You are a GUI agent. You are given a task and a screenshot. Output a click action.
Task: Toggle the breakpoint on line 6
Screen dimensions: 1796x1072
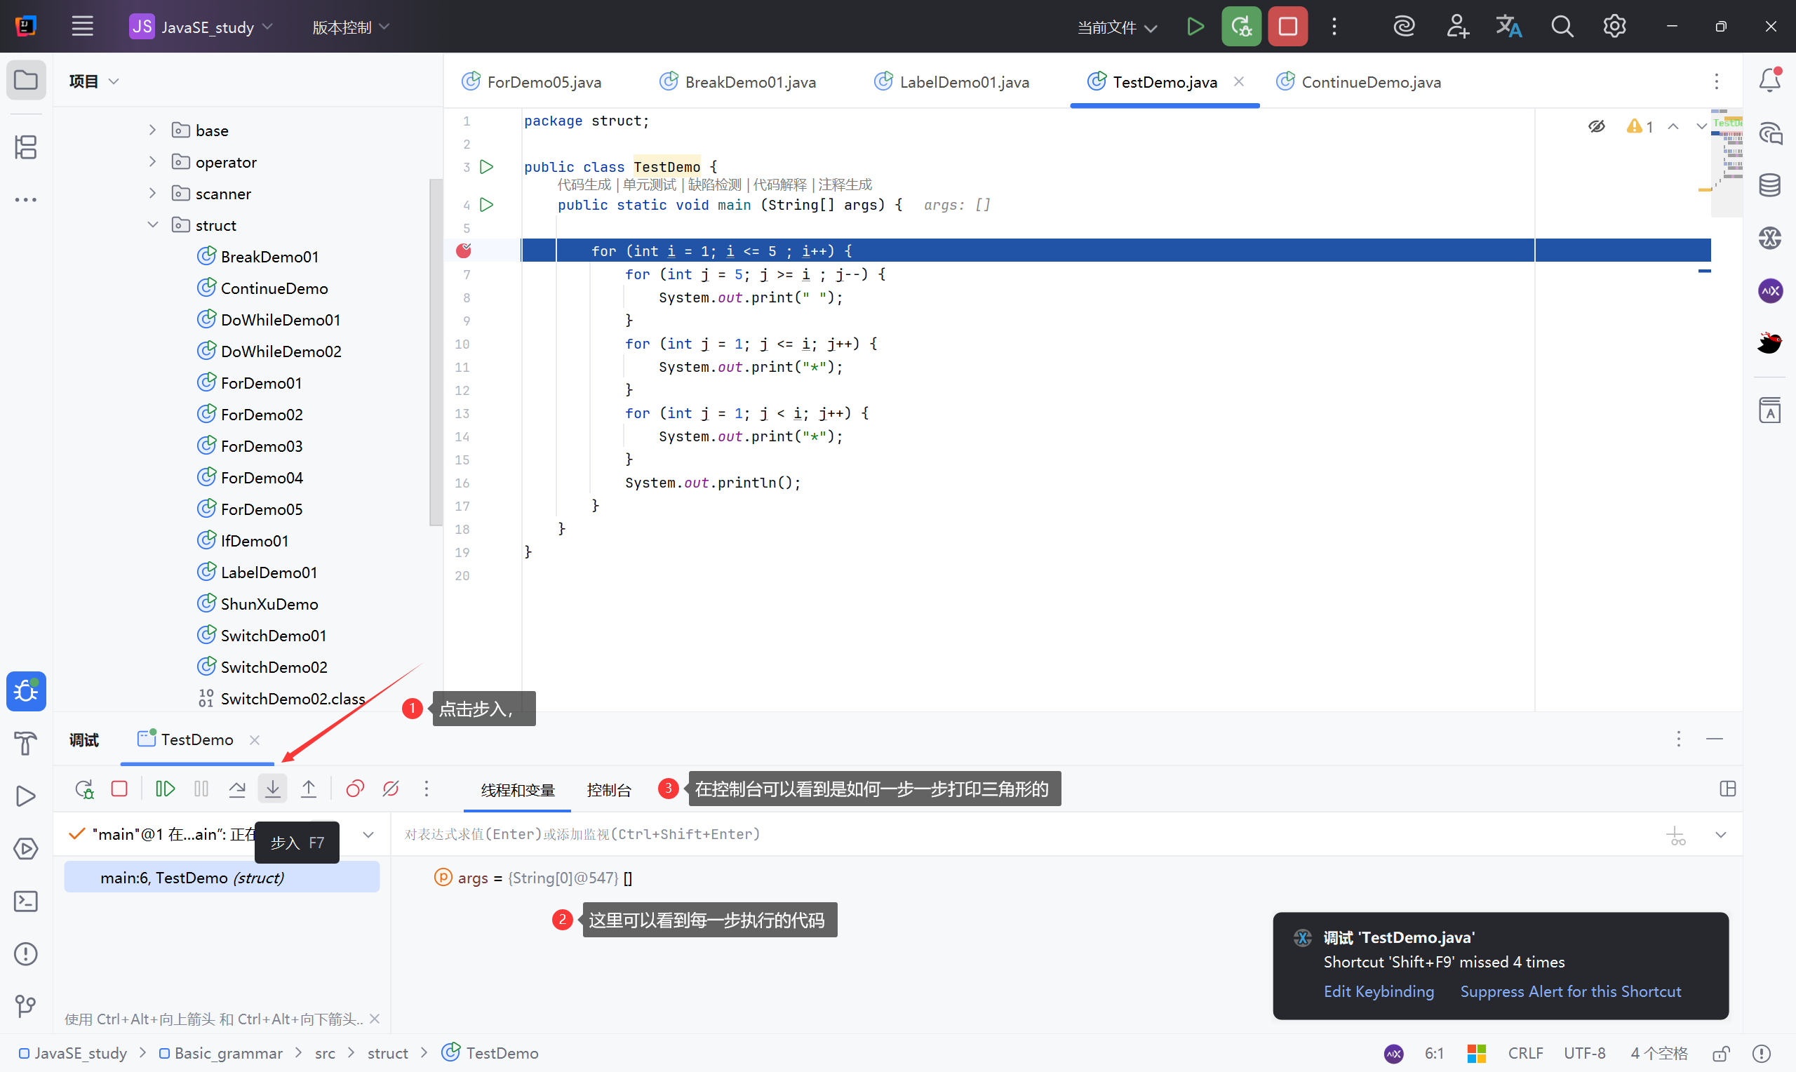tap(464, 250)
